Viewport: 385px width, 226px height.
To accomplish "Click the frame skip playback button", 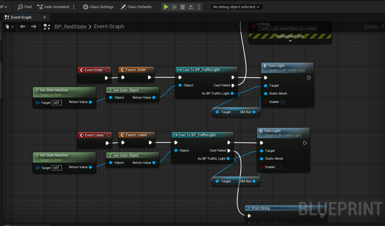I will (174, 7).
